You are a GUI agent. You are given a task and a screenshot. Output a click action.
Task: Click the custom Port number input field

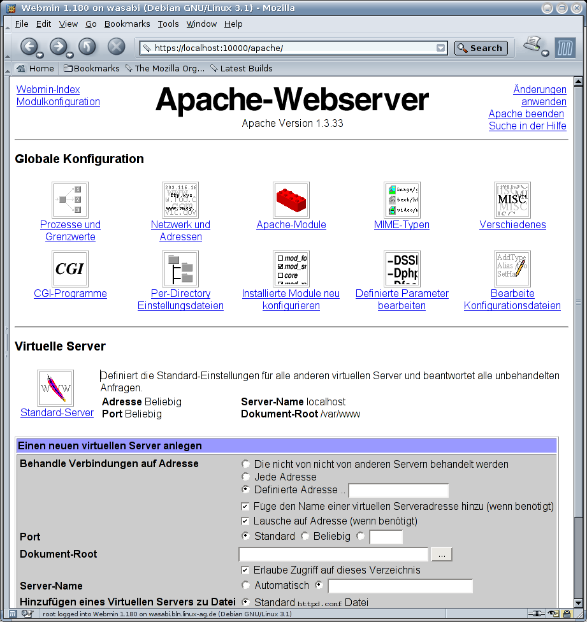(x=386, y=537)
